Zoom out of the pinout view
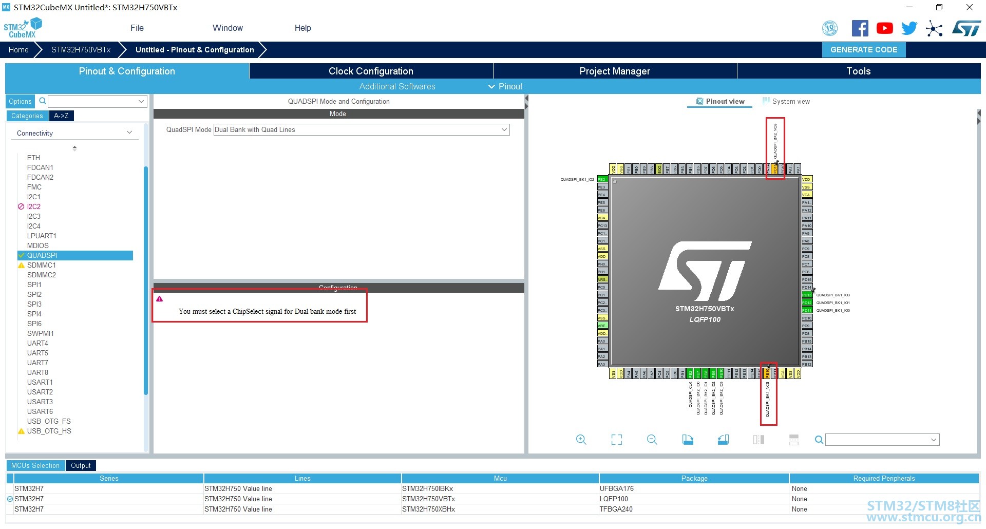 coord(652,440)
